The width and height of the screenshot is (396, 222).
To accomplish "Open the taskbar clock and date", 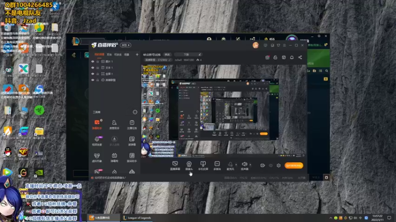I will (377, 218).
